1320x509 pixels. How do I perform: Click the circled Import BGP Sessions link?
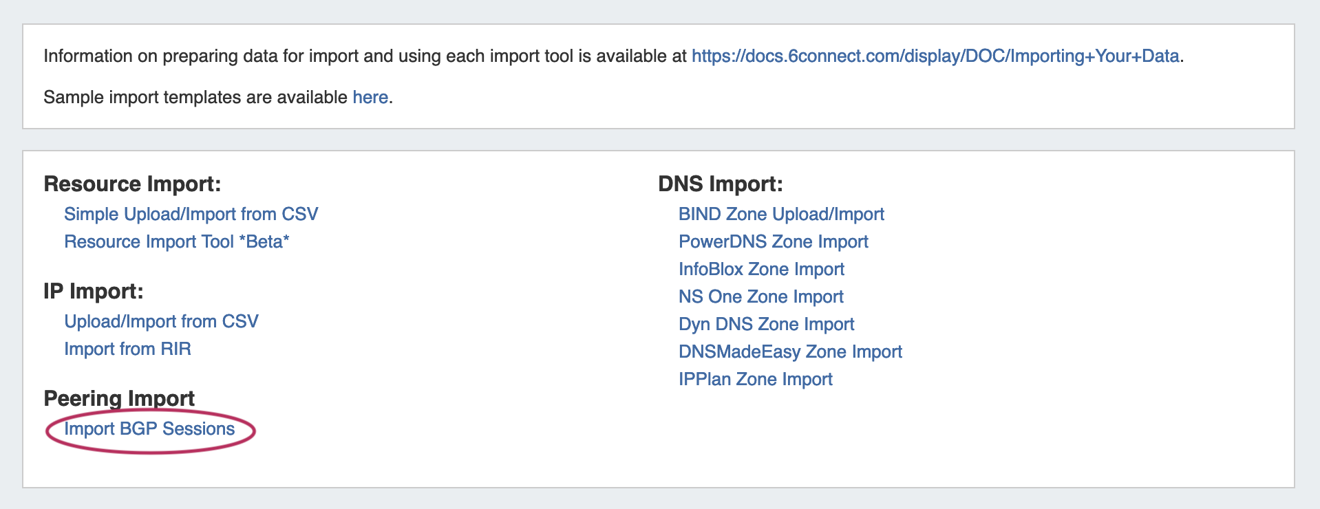point(149,429)
